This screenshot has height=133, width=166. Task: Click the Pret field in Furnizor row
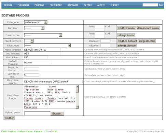(x=100, y=26)
